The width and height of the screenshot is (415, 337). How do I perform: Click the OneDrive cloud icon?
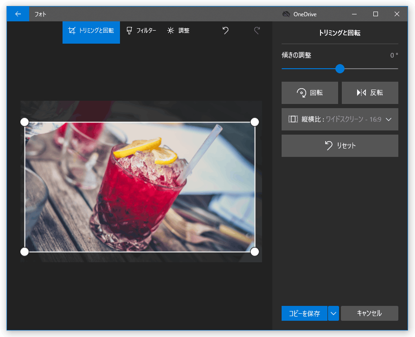(x=286, y=14)
